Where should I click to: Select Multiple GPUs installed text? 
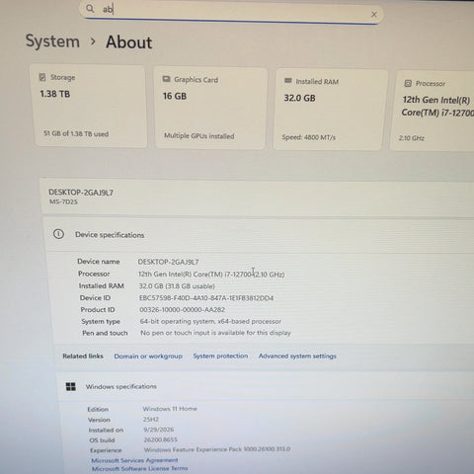point(199,136)
